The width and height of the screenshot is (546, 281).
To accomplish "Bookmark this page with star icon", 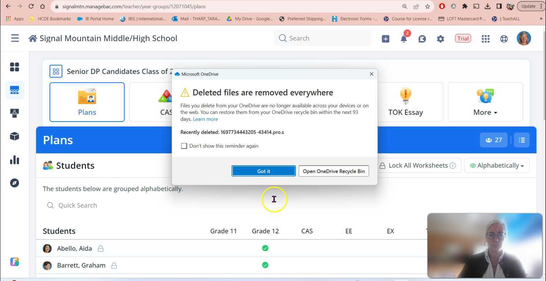I will pos(428,6).
